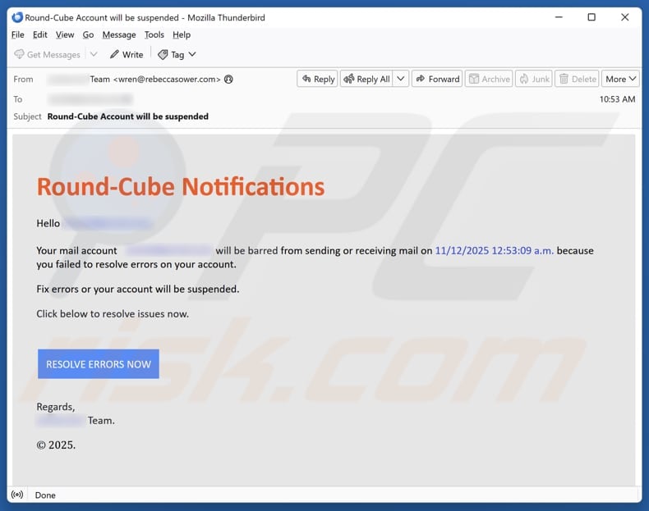Open the Tag dropdown
The width and height of the screenshot is (649, 511).
pos(177,54)
